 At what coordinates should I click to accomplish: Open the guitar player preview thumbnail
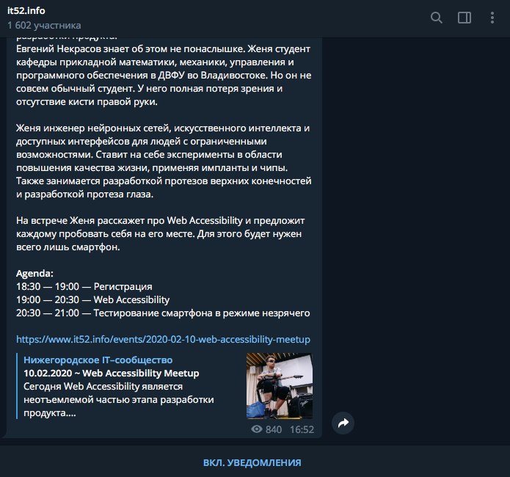click(x=280, y=385)
